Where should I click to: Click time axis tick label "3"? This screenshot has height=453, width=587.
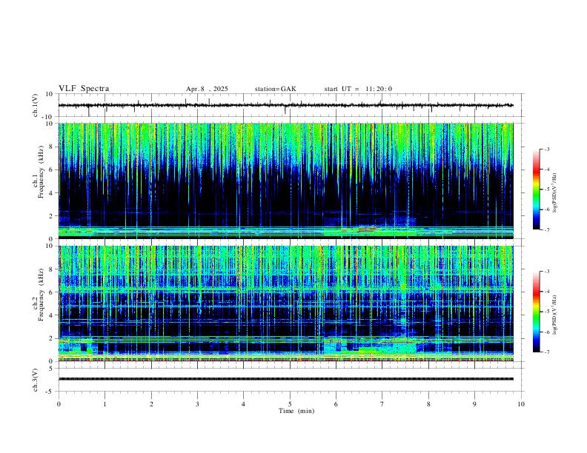(197, 404)
